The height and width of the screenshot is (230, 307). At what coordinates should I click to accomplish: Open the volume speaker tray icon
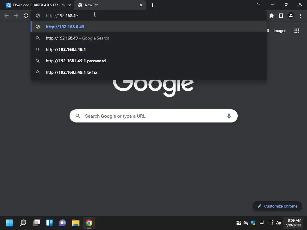click(x=278, y=223)
